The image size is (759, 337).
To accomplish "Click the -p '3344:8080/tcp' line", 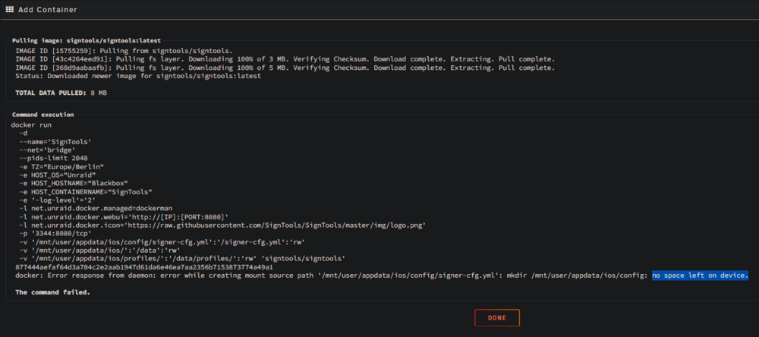I will coord(55,234).
